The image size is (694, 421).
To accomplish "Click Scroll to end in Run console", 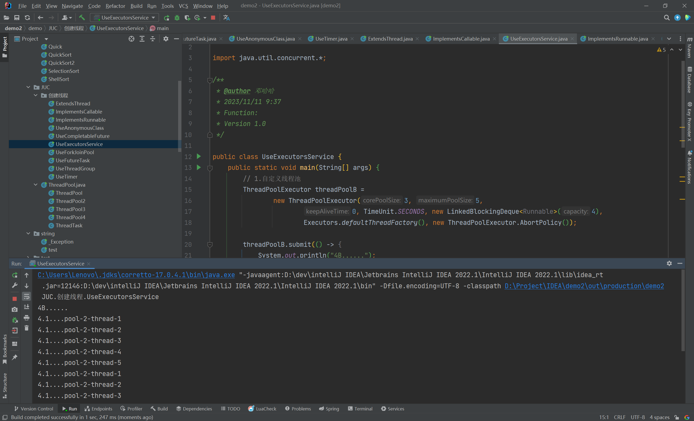I will click(27, 307).
